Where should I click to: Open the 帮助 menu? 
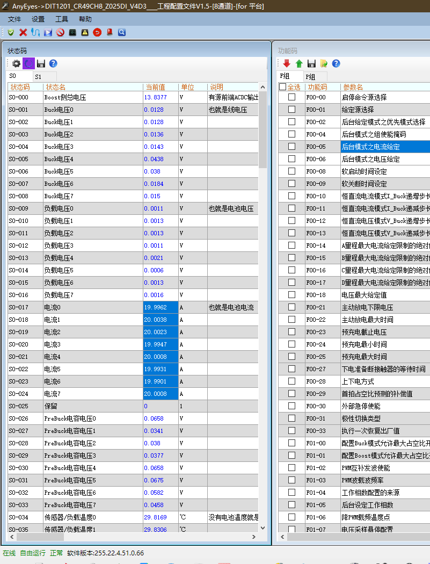[85, 19]
